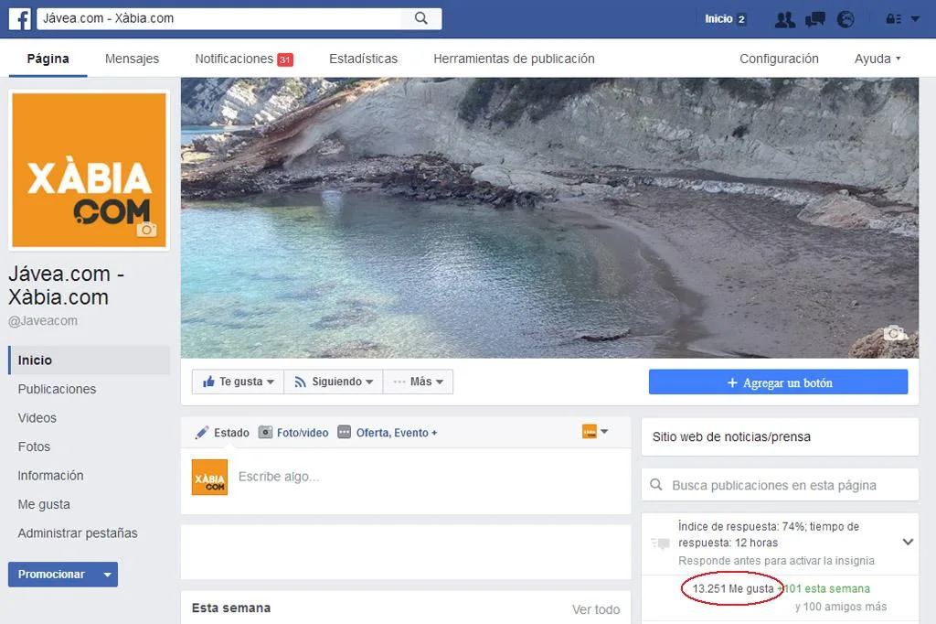Click the camera icon on profile picture
The image size is (936, 624).
point(147,230)
